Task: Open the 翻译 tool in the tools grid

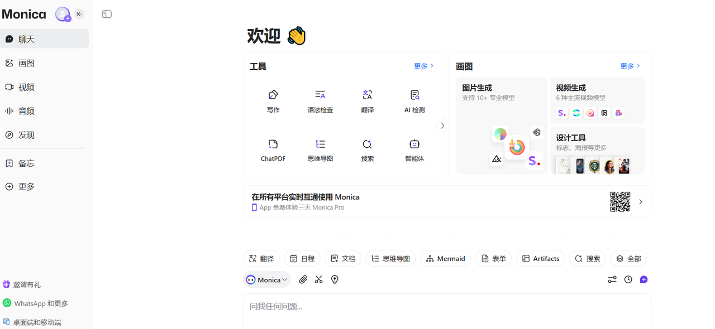Action: pyautogui.click(x=367, y=101)
